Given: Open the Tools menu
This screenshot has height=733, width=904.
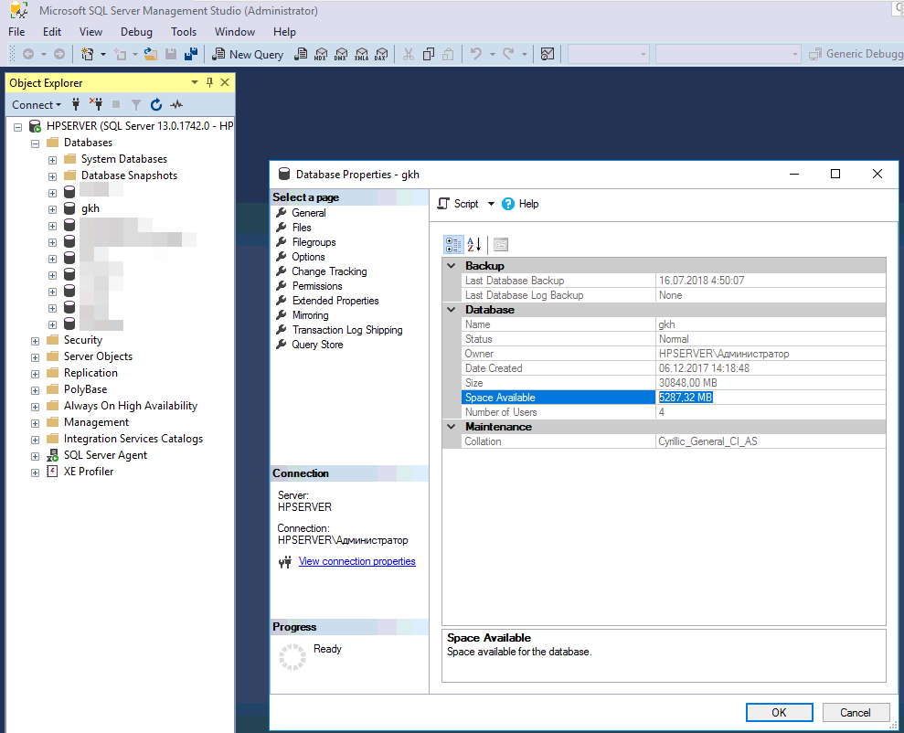Looking at the screenshot, I should [x=183, y=31].
